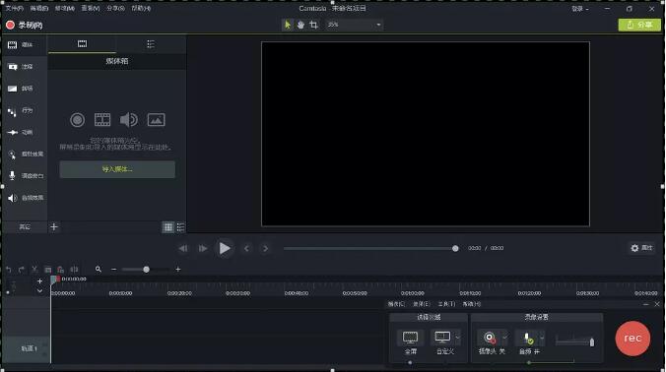The width and height of the screenshot is (666, 372).
Task: Click the Cut scissors icon in the timeline toolbar
Action: coord(34,270)
